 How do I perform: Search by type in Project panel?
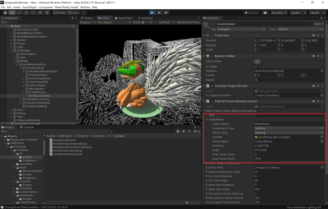(178, 131)
